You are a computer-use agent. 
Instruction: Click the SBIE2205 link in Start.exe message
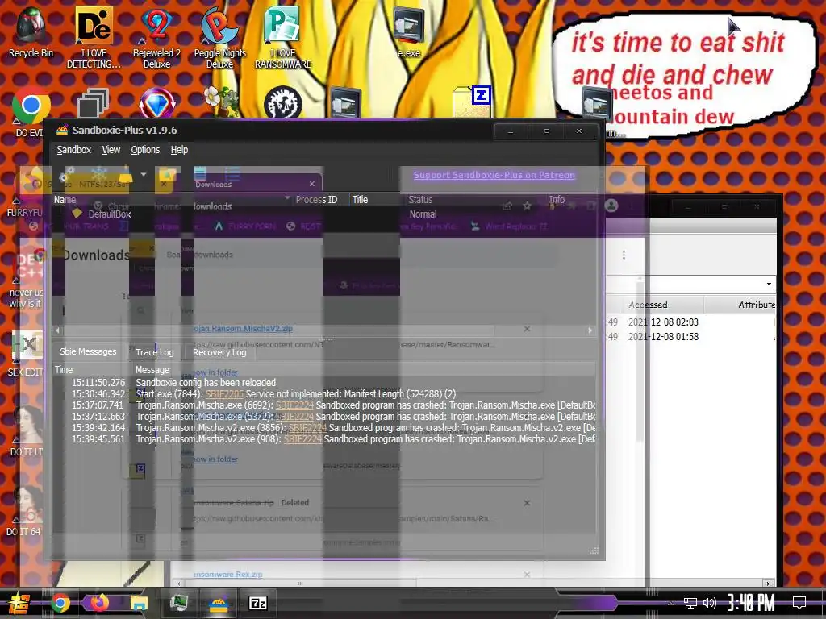click(x=224, y=393)
